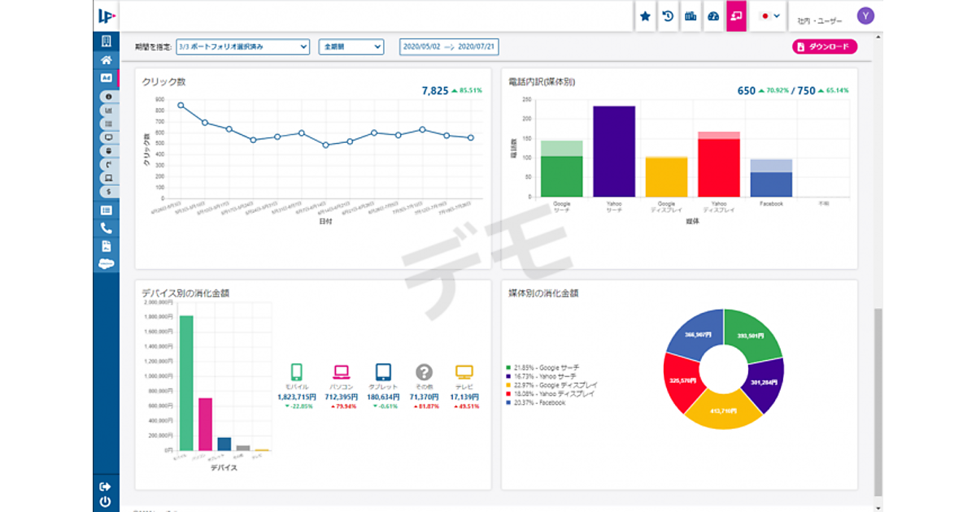This screenshot has width=976, height=512.
Task: Click the Salesforce cloud icon in sidebar
Action: click(x=106, y=263)
